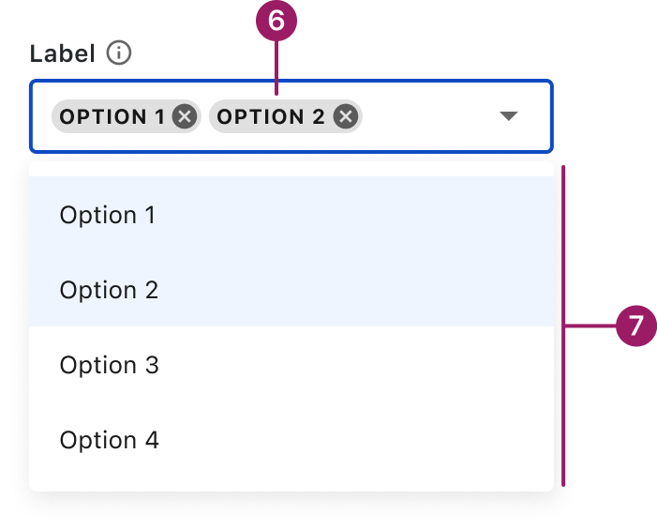
Task: Remove the OPTION 2 chip with its X icon
Action: pyautogui.click(x=346, y=117)
